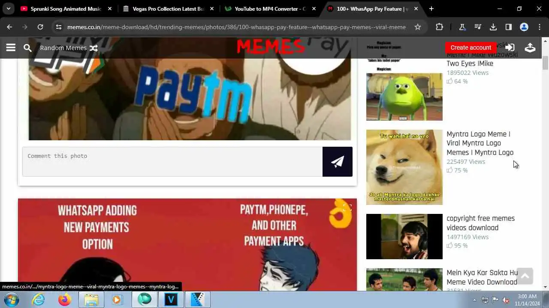Launch Firefox from taskbar
Viewport: 549px width, 308px height.
[65, 299]
